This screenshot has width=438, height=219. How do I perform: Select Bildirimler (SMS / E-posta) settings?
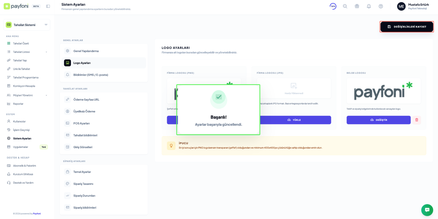(91, 75)
